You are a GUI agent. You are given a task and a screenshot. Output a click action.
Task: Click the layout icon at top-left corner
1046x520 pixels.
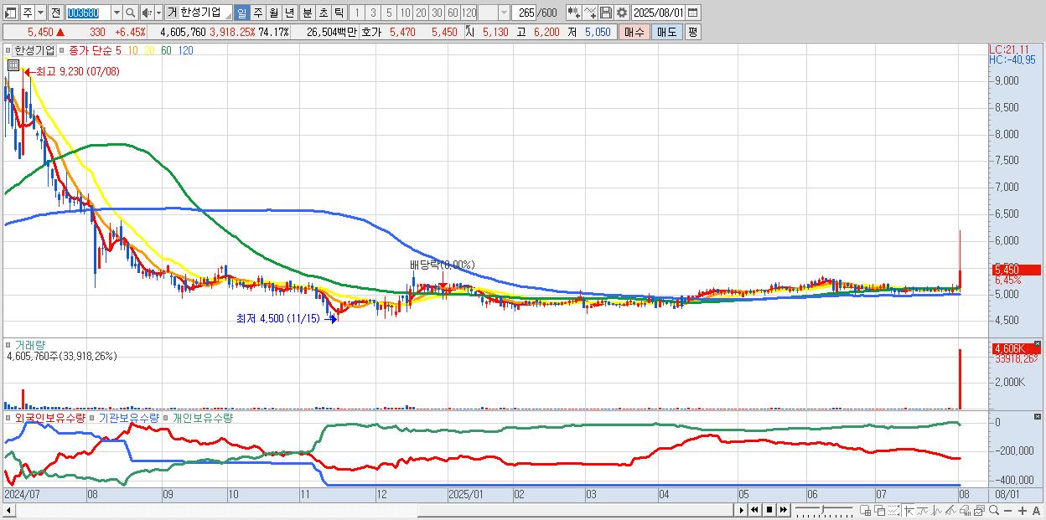click(x=11, y=13)
